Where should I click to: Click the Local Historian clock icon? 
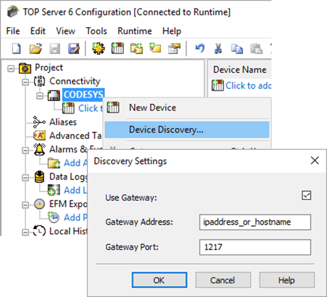click(40, 230)
